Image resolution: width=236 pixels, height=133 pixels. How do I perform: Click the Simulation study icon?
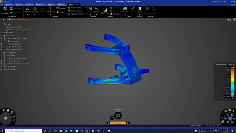[125, 9]
